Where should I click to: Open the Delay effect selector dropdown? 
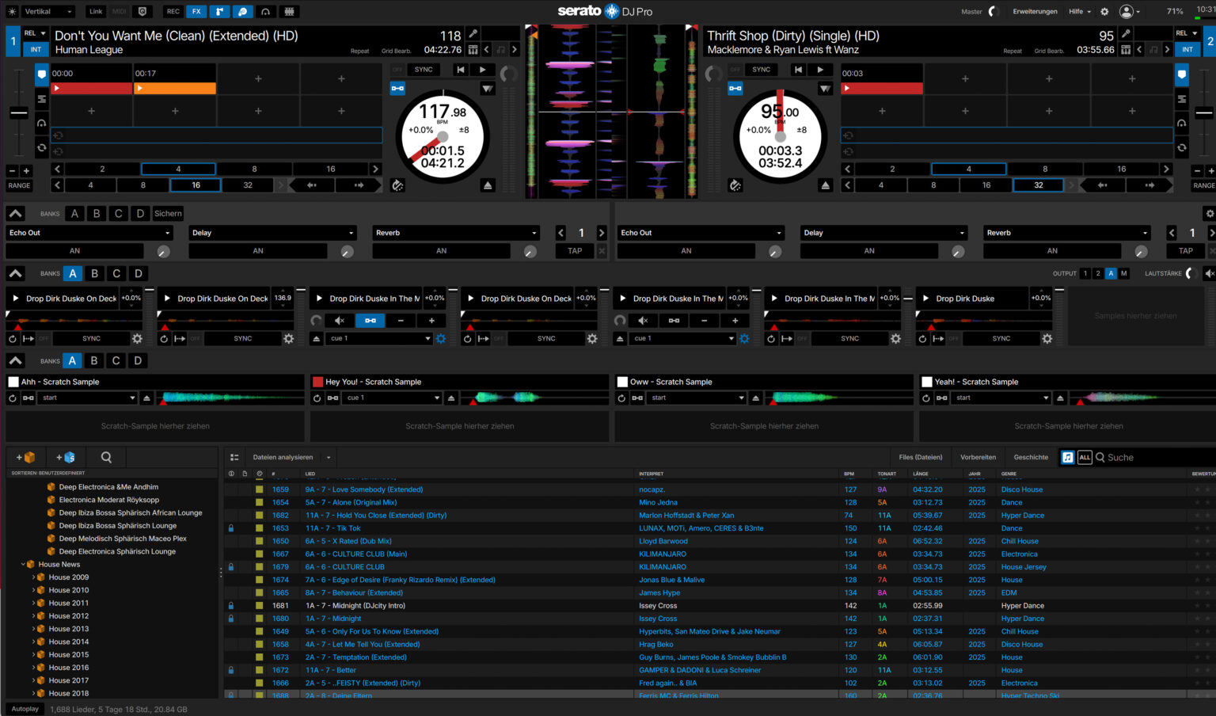(272, 232)
